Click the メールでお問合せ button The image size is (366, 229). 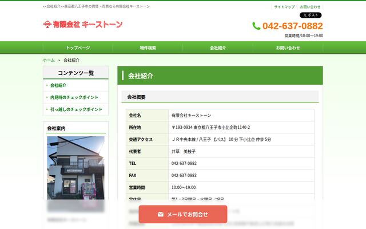pyautogui.click(x=183, y=214)
